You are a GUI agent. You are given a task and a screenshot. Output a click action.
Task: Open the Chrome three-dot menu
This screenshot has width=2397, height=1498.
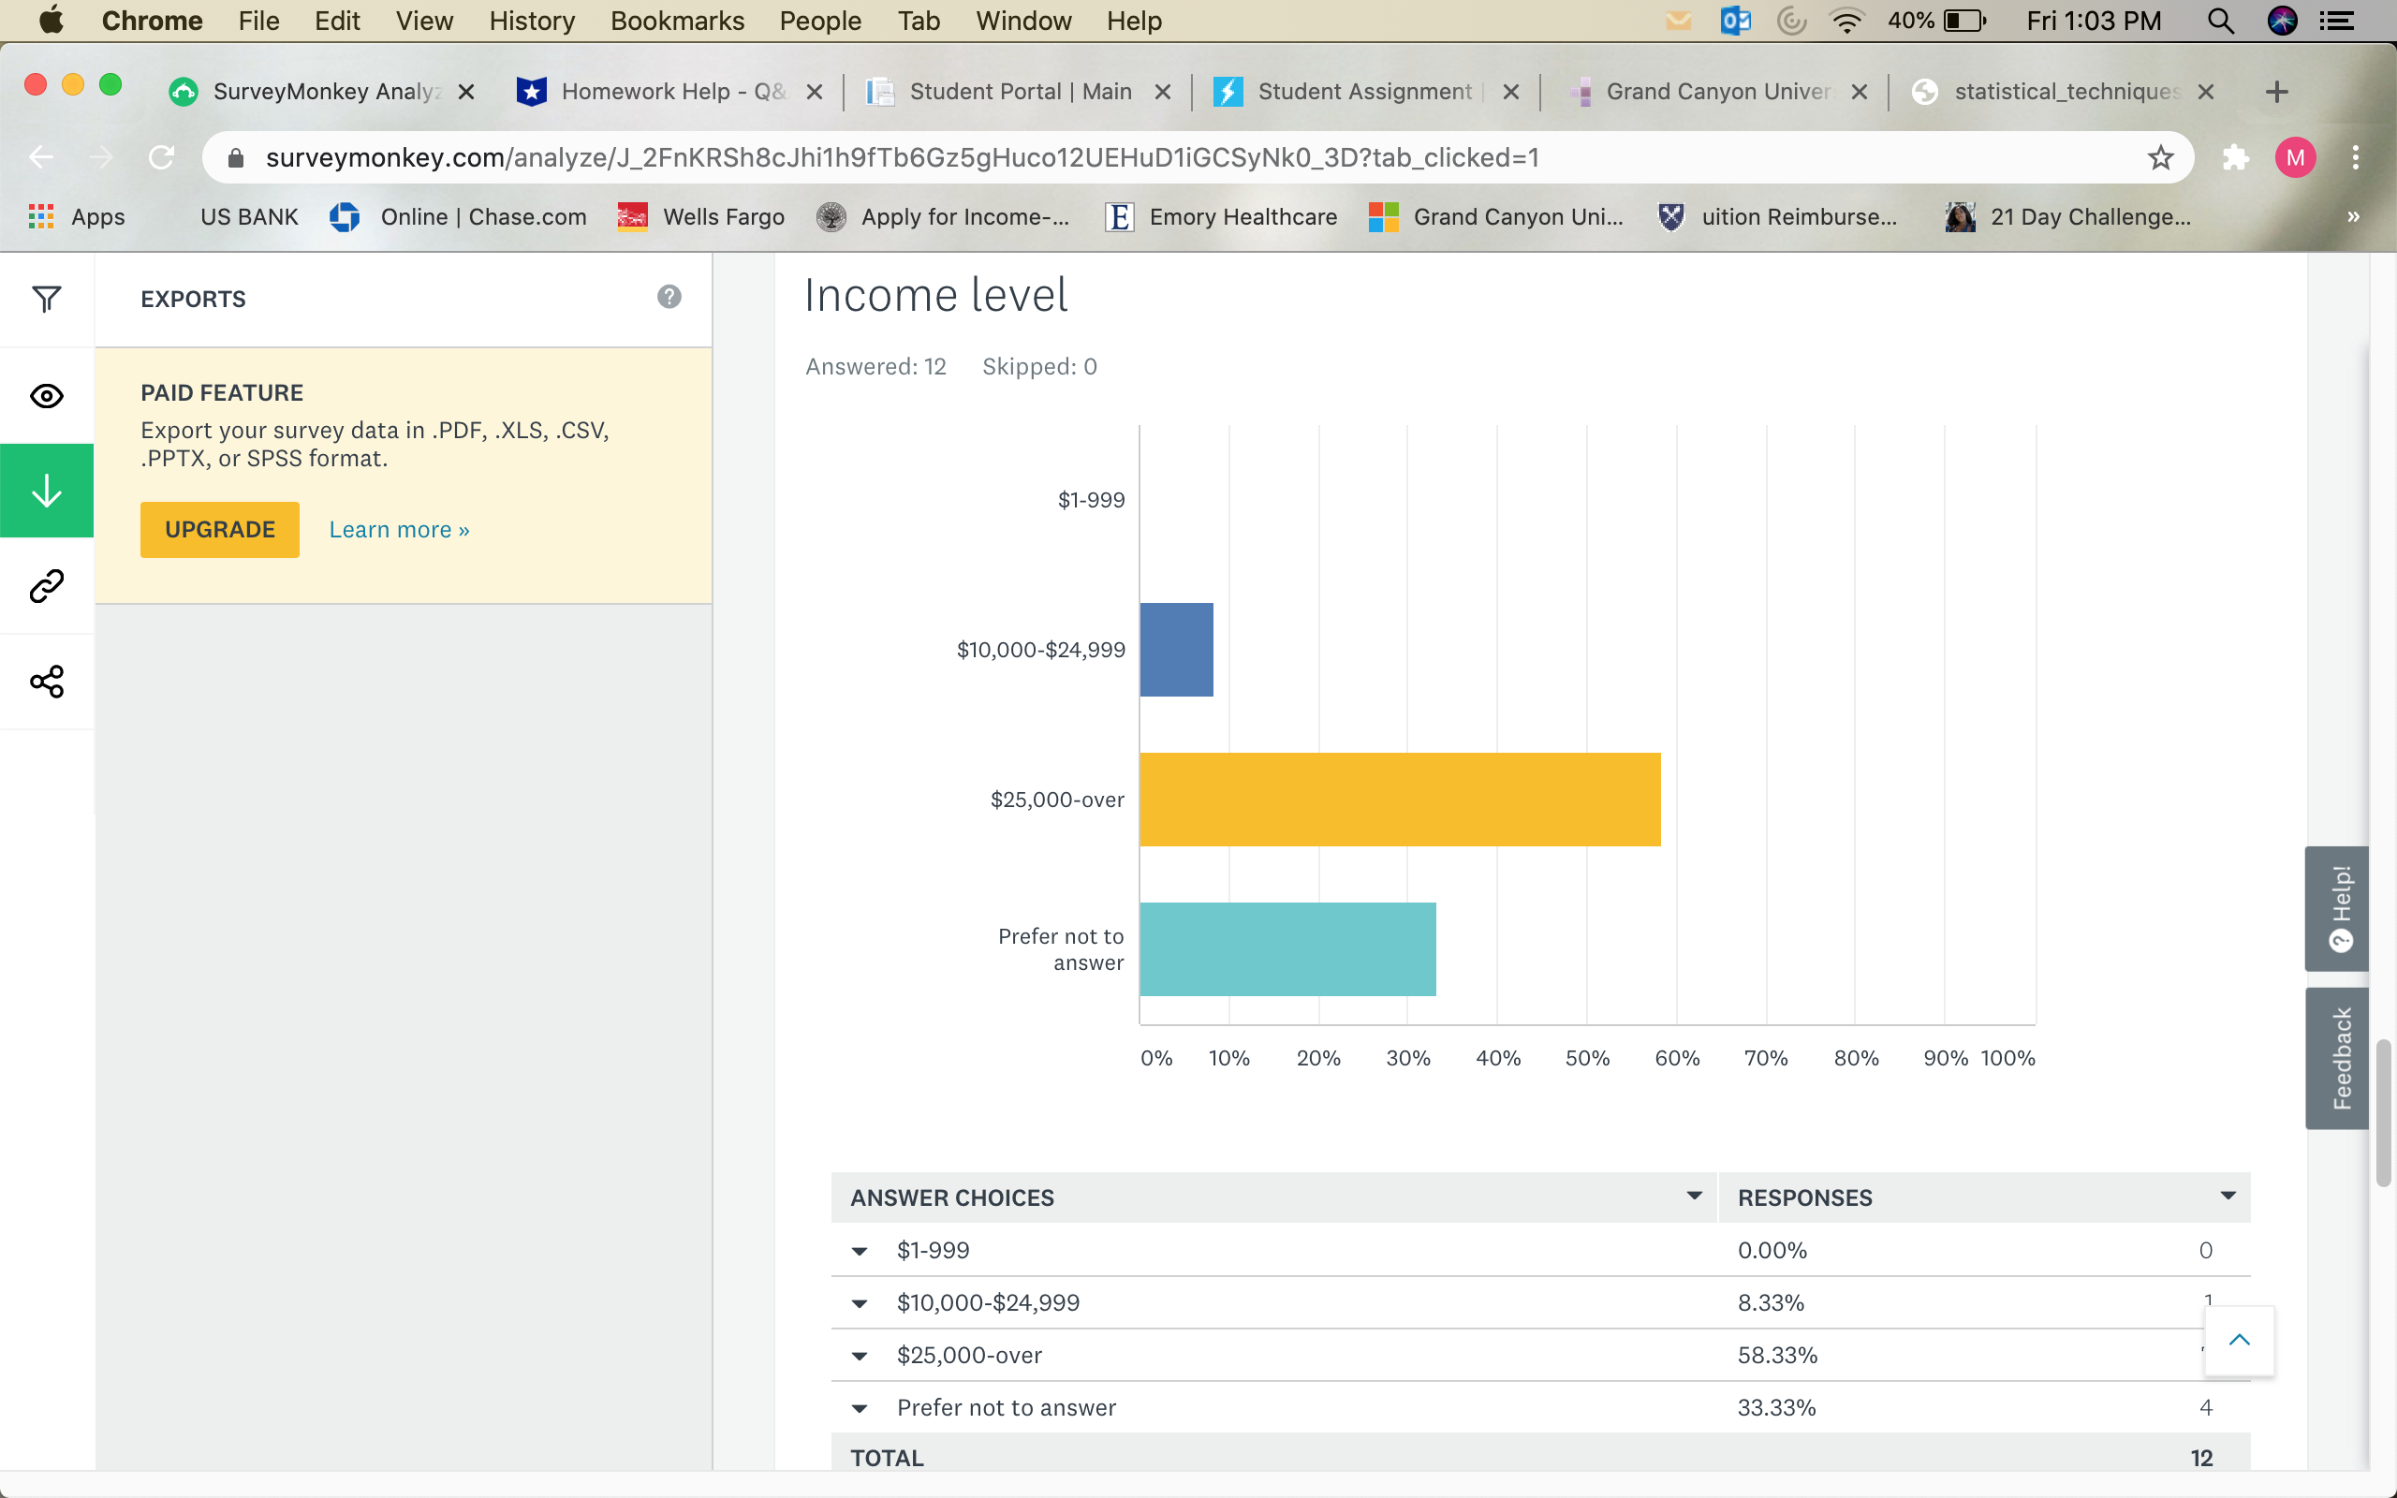2356,157
